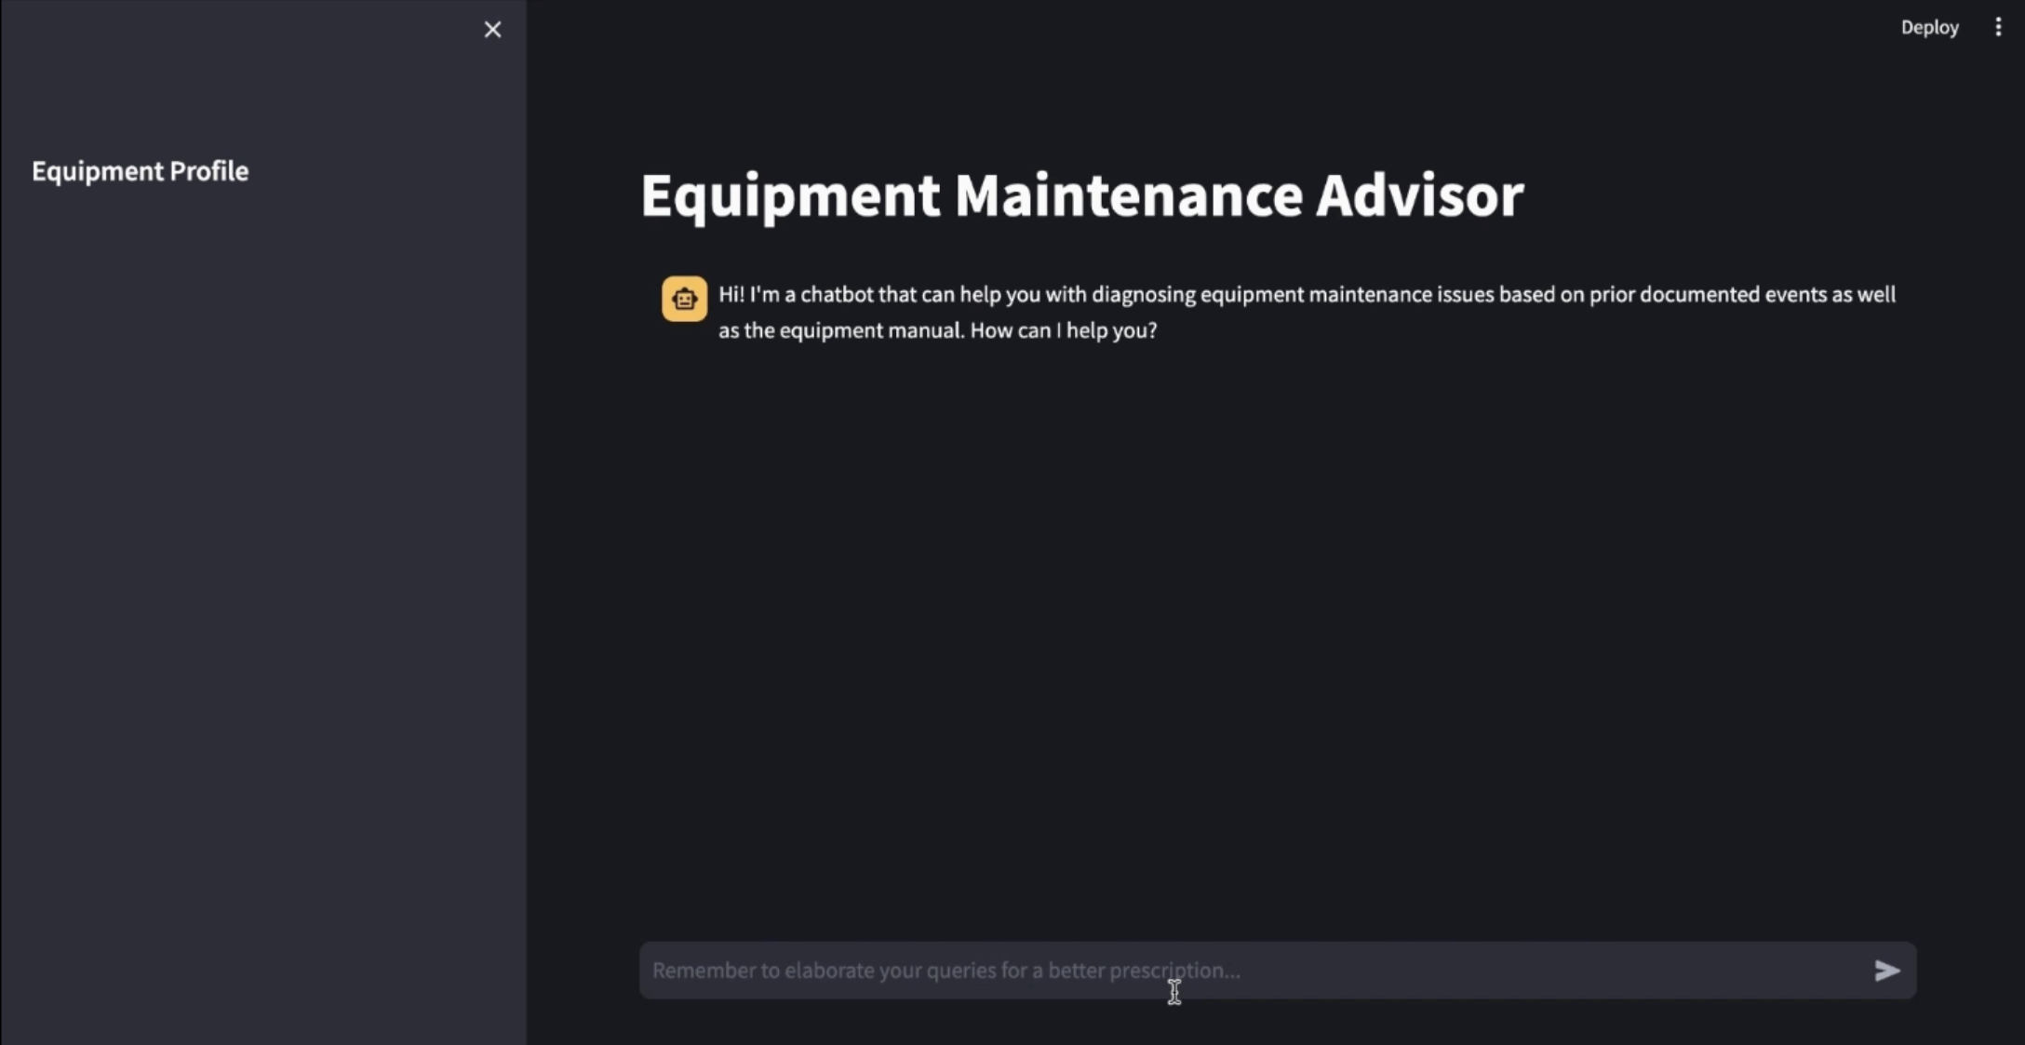
Task: Collapse the sidebar with the X icon
Action: 492,30
